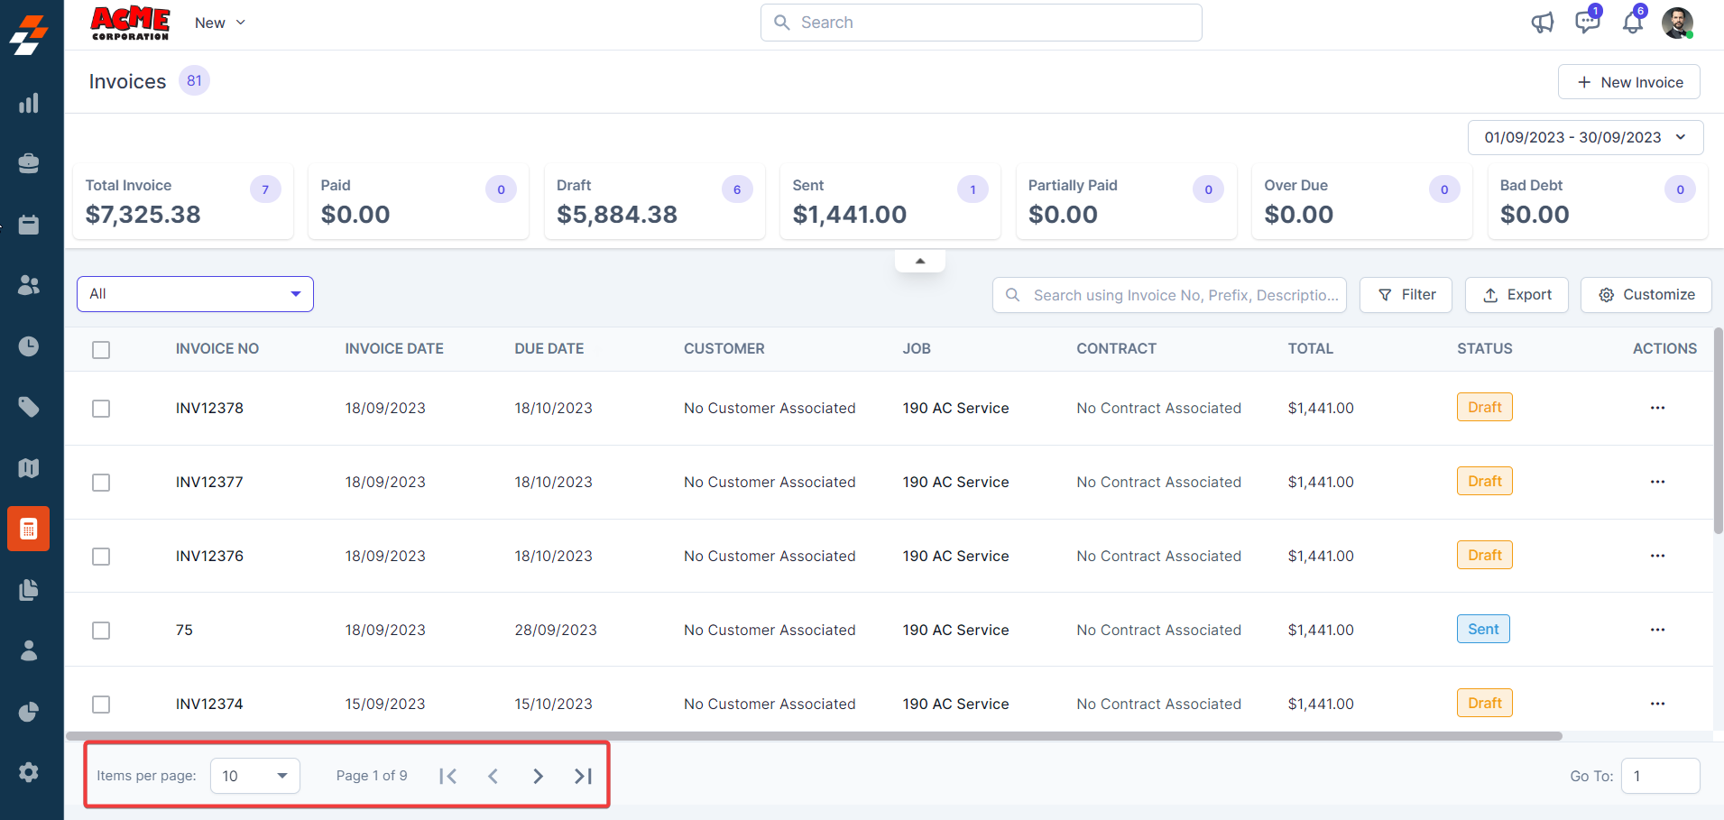Image resolution: width=1724 pixels, height=820 pixels.
Task: Click the announcements megaphone icon
Action: [x=1542, y=23]
